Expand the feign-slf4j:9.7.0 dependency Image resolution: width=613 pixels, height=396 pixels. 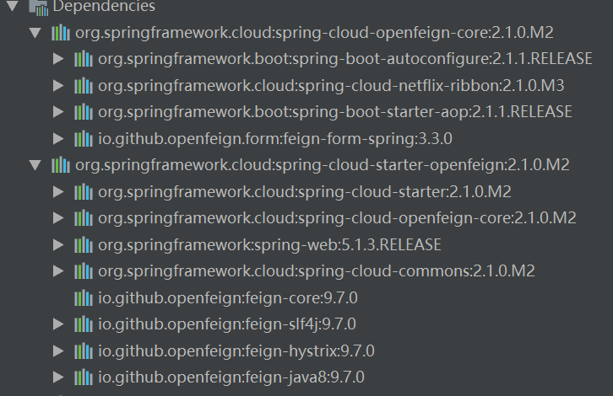coord(57,324)
